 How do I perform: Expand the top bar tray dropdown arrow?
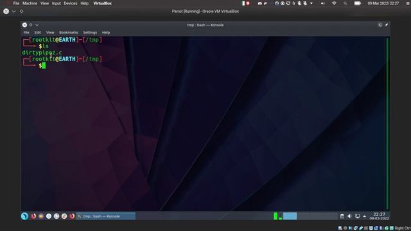[311, 3]
